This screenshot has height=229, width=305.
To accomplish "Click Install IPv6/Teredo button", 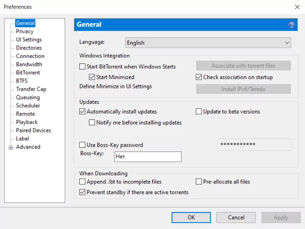I will click(x=243, y=89).
